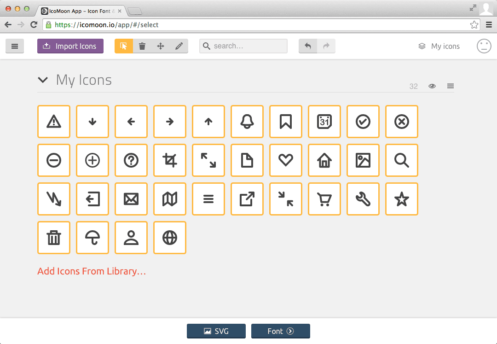Click the Undo arrow icon

(x=308, y=46)
